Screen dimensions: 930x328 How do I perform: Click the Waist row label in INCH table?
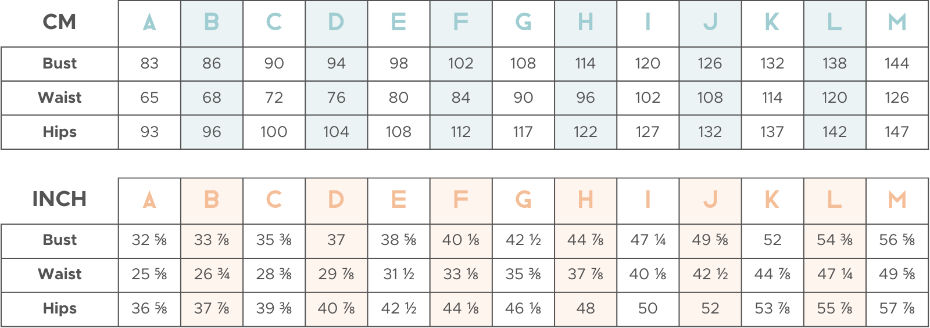coord(59,274)
